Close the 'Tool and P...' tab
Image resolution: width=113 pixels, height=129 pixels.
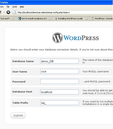pyautogui.click(x=13, y=19)
